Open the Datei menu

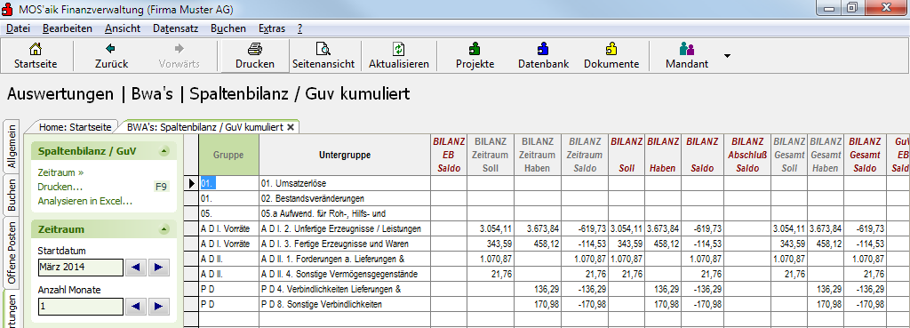click(x=18, y=28)
